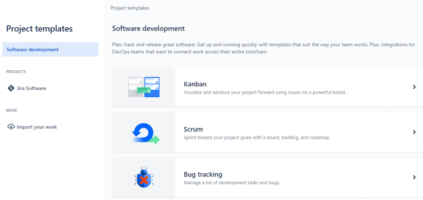Click the Project templates sidebar heading

click(x=39, y=29)
